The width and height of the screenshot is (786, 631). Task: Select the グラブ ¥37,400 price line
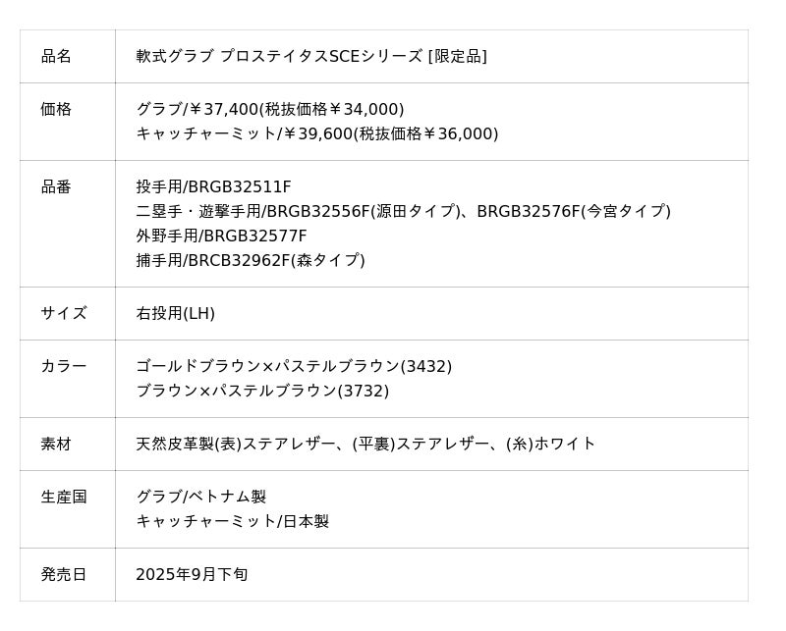[x=270, y=109]
